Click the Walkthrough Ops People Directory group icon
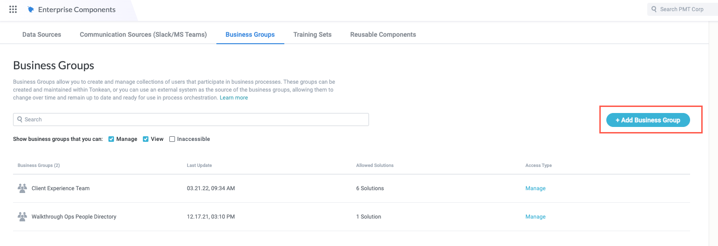 pos(22,217)
